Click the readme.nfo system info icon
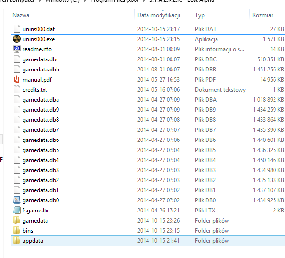Viewport: 285px width, 258px height. pos(17,49)
